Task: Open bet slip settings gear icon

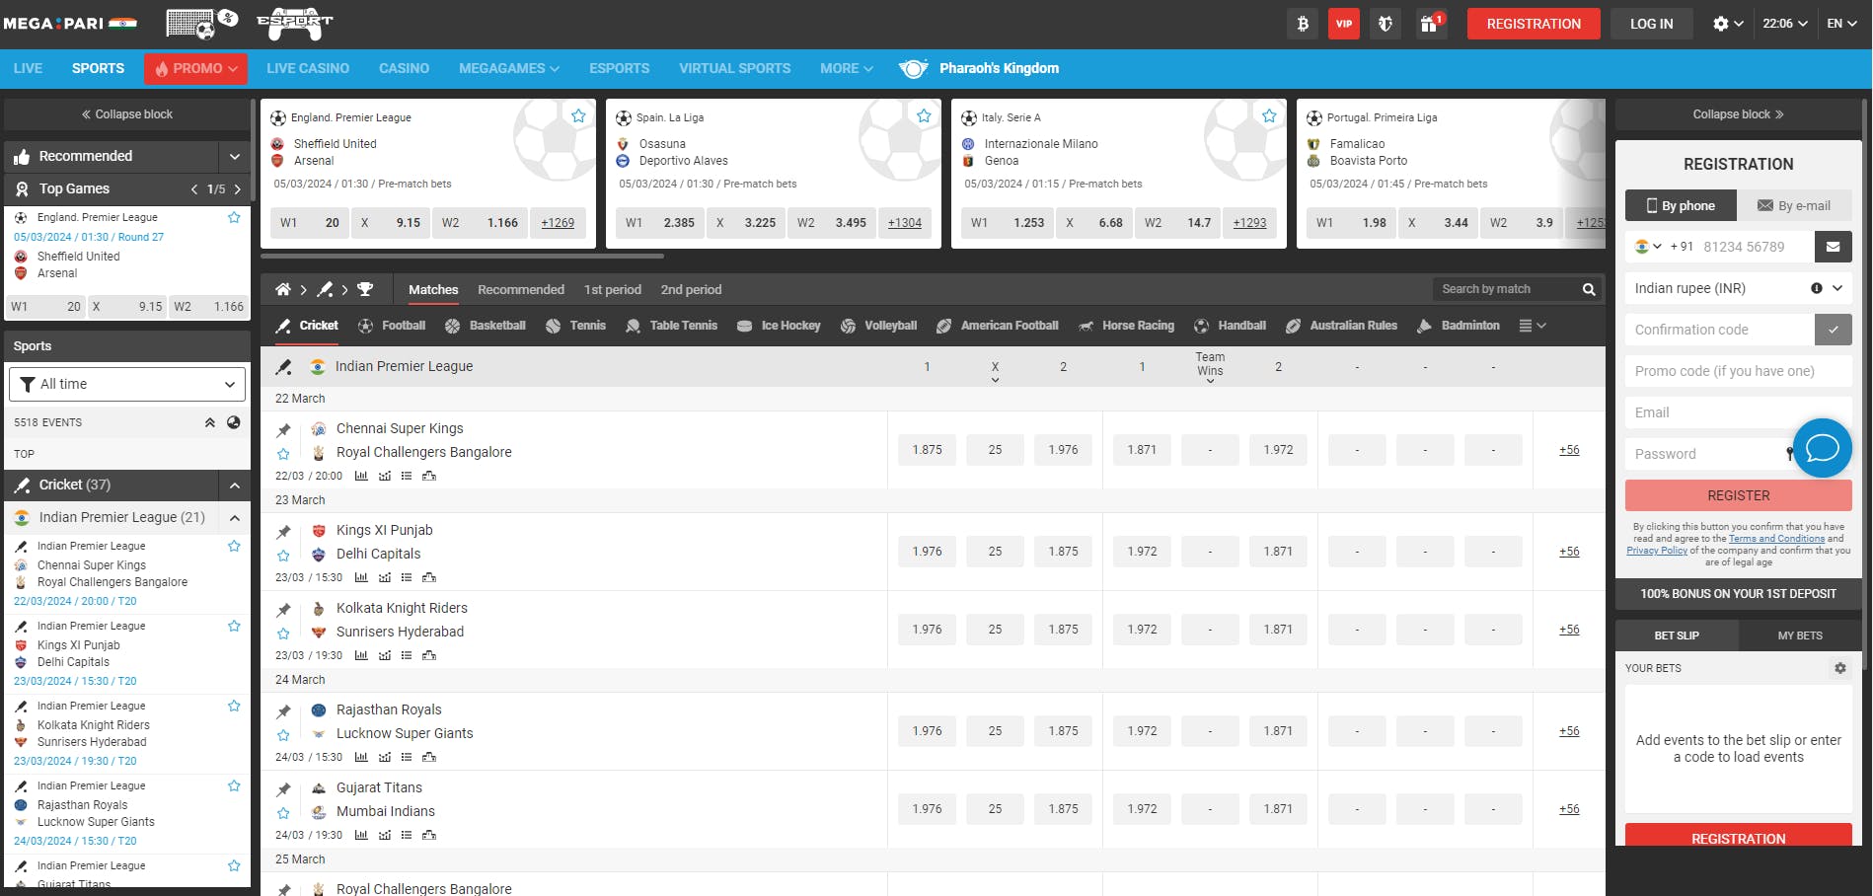Action: click(x=1839, y=668)
